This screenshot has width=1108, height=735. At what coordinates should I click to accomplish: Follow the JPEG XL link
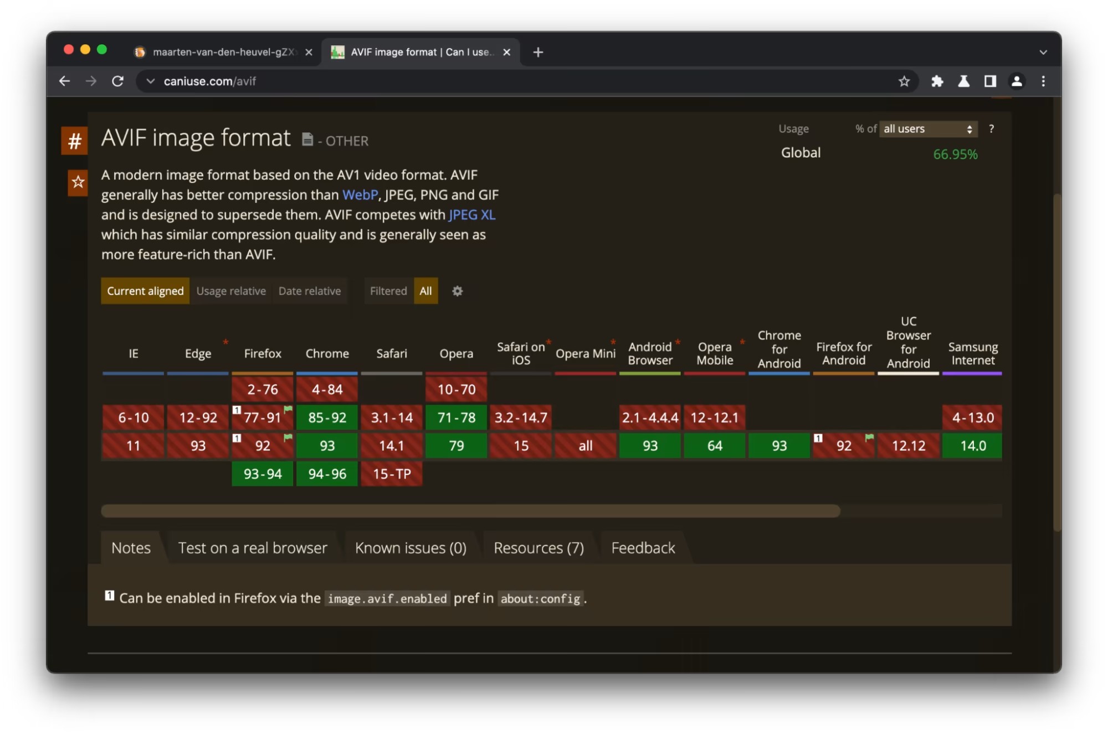(471, 215)
